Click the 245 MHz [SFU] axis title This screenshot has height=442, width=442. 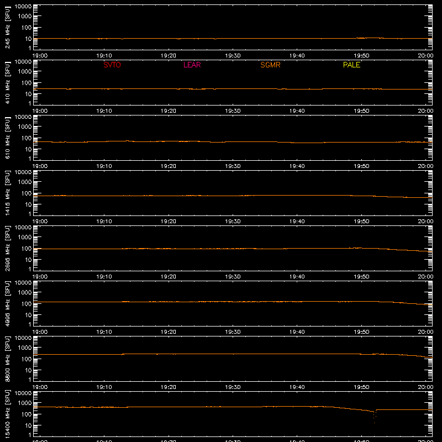point(7,27)
